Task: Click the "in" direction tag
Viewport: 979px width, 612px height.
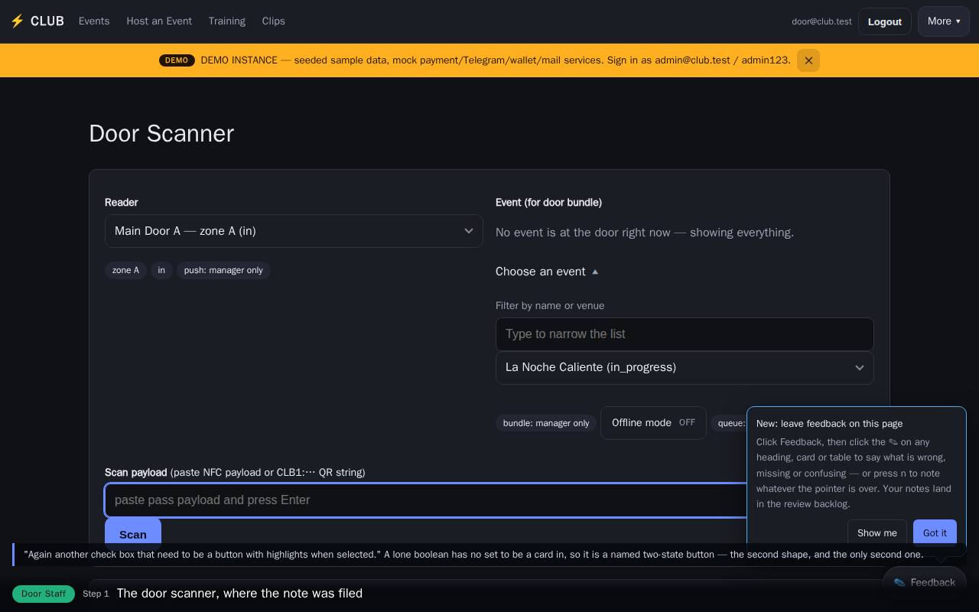Action: pos(161,270)
